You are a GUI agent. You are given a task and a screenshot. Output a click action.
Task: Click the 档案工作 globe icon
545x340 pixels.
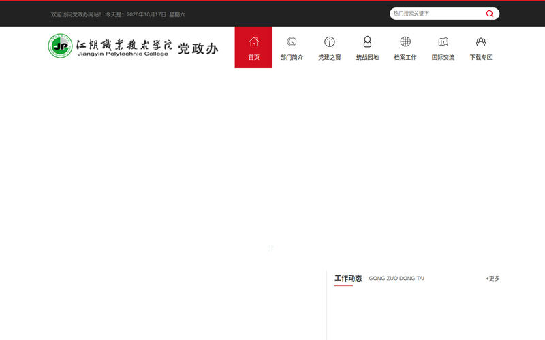coord(405,41)
